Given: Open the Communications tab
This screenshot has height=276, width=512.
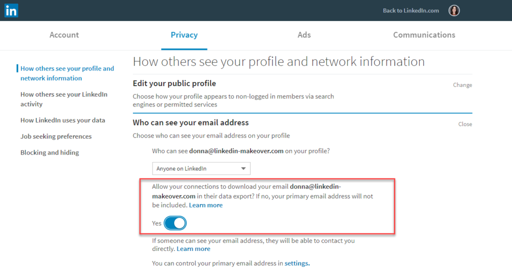Looking at the screenshot, I should point(424,35).
